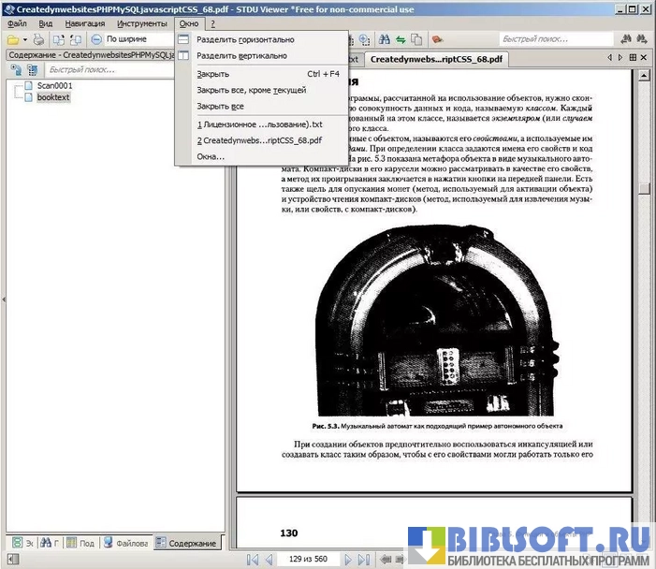The height and width of the screenshot is (569, 656).
Task: Open the Окна... windows dialog
Action: pos(211,156)
